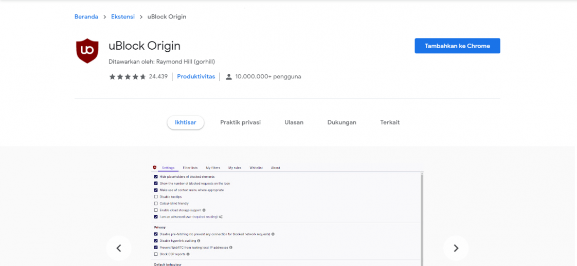Viewport: 577px width, 266px height.
Task: Switch to the Terkait tab
Action: (x=390, y=122)
